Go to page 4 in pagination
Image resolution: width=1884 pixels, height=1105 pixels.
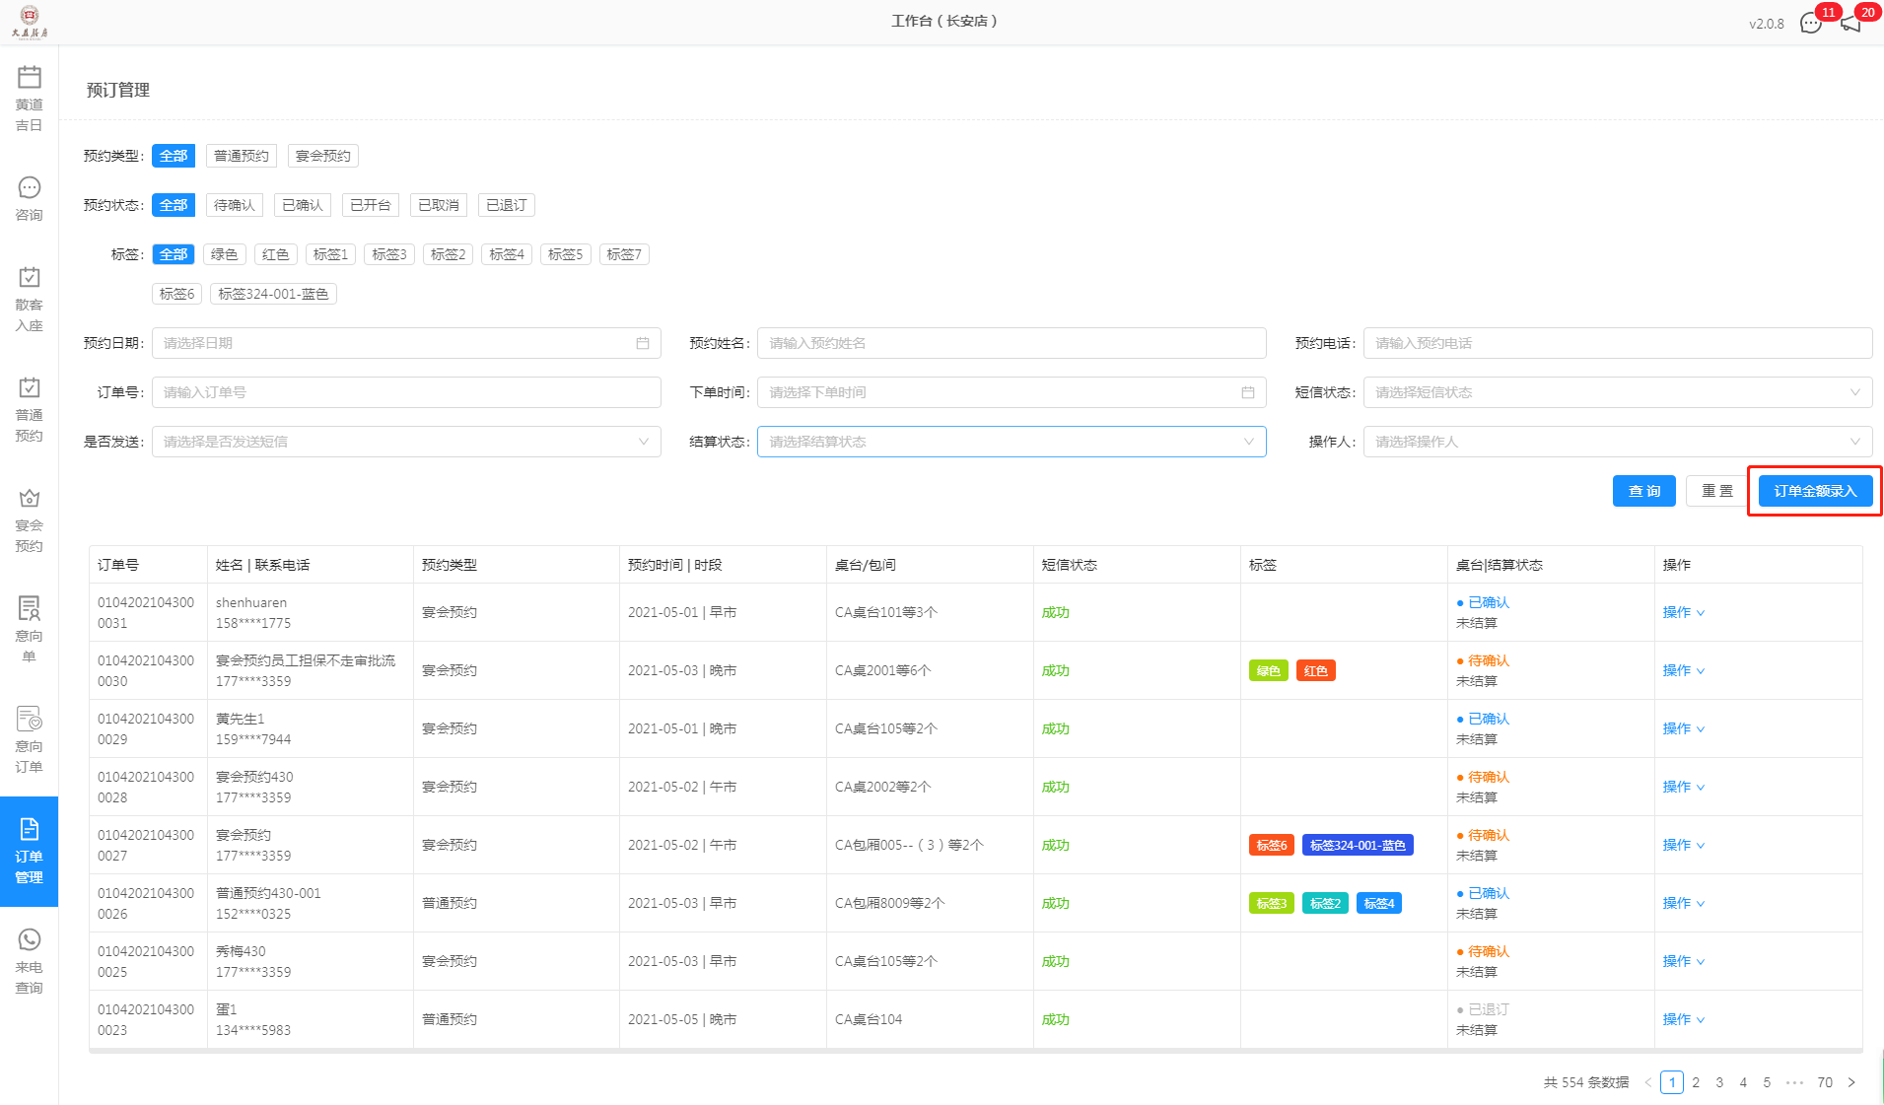pos(1743,1082)
